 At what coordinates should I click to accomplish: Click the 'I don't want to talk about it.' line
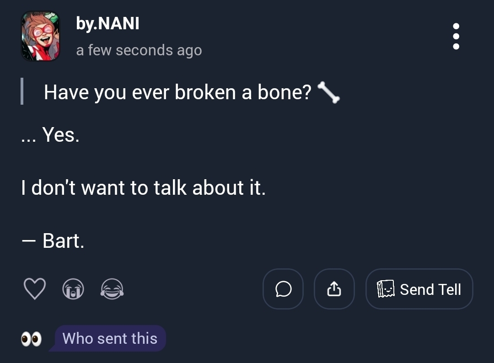pos(143,188)
